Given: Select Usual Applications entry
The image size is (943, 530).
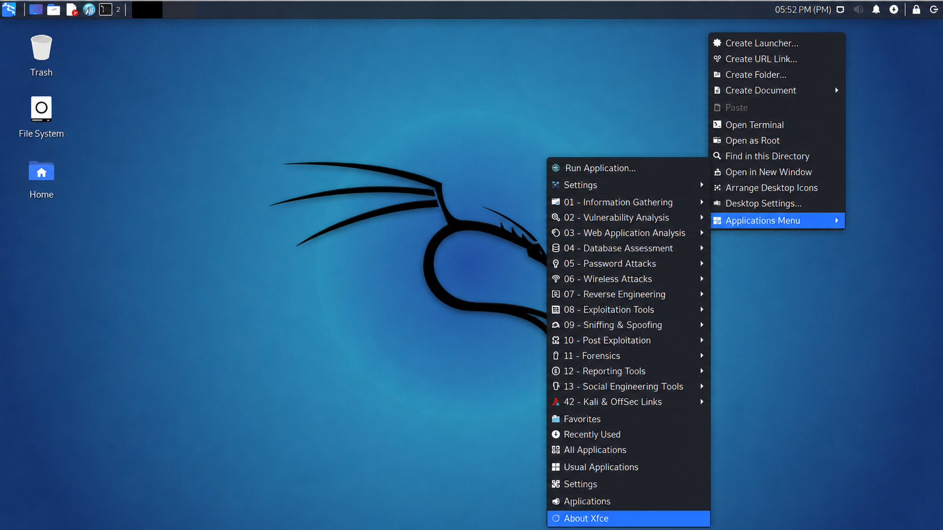Looking at the screenshot, I should tap(628, 467).
